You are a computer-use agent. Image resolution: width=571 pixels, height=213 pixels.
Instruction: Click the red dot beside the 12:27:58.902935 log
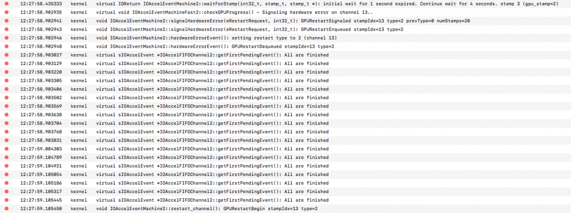6,13
